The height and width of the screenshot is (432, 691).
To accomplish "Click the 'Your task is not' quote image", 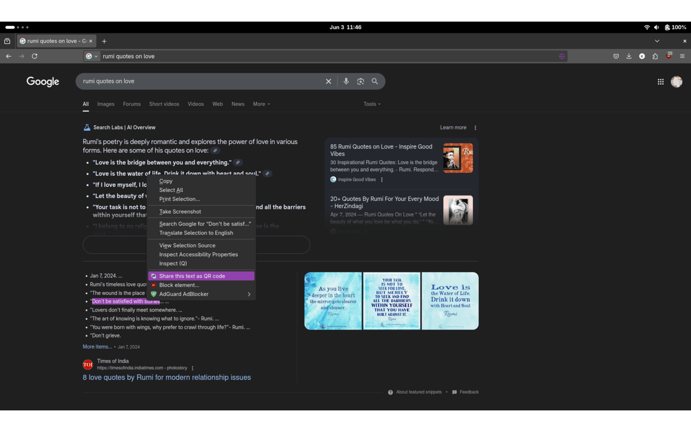I will 392,301.
